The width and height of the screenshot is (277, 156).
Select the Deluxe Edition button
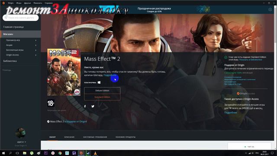[x=102, y=91]
